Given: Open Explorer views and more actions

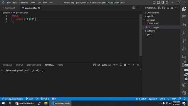Looking at the screenshot, I should [x=176, y=8].
